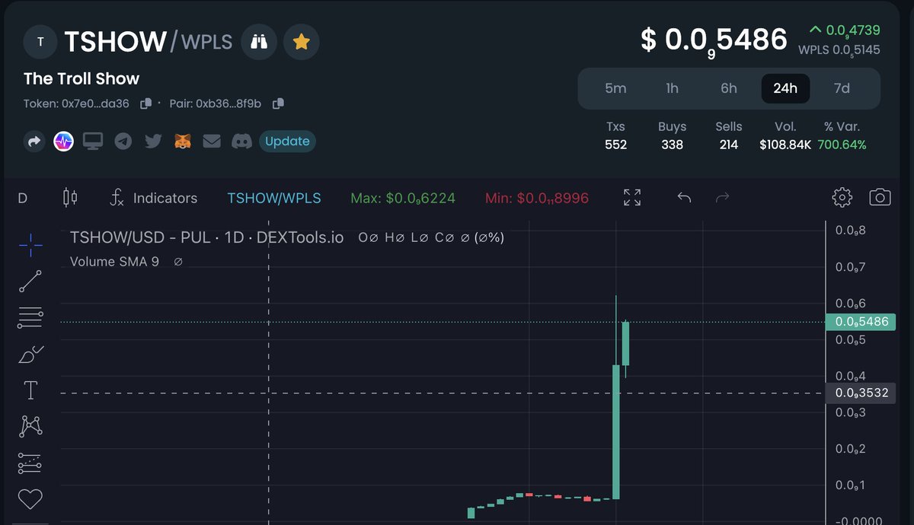Image resolution: width=914 pixels, height=525 pixels.
Task: Click the fullscreen expand icon
Action: [632, 198]
